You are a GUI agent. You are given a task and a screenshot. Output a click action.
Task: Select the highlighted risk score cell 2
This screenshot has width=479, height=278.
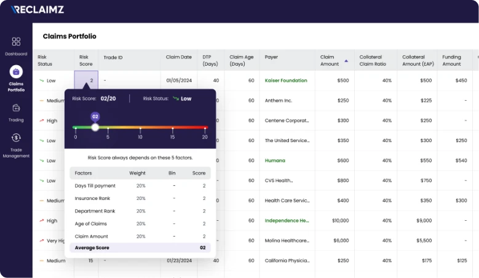85,81
